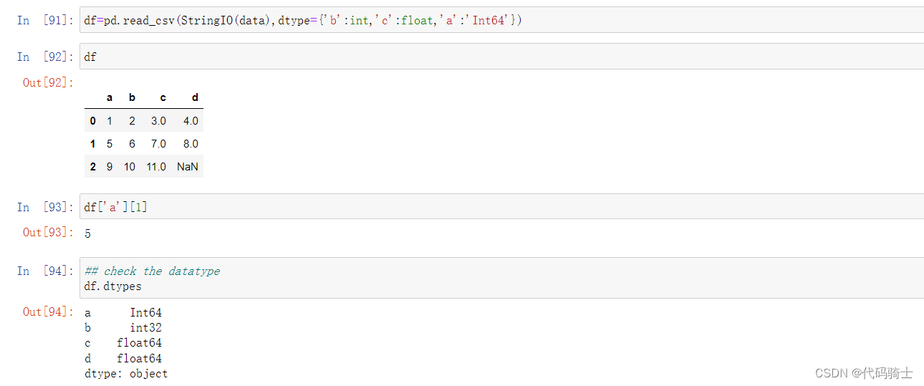Screen dimensions: 924x386
Task: Click the In [94] prompt label
Action: (x=45, y=271)
